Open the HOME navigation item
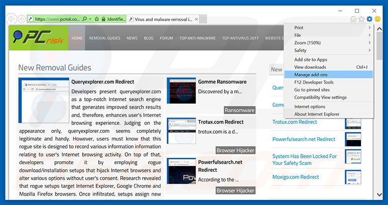This screenshot has height=205, width=388. pos(77,38)
